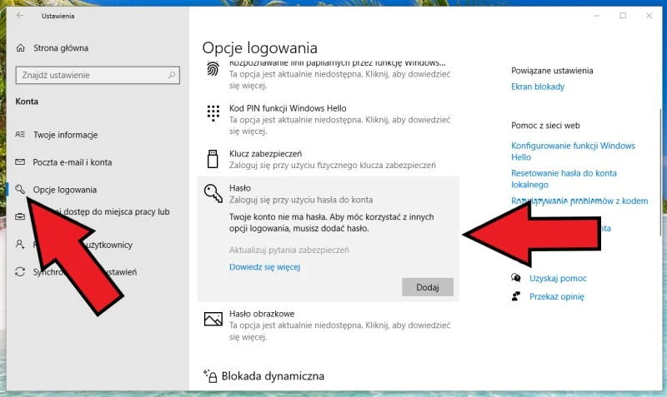Click the back arrow in Settings header
Image resolution: width=667 pixels, height=397 pixels.
tap(20, 15)
